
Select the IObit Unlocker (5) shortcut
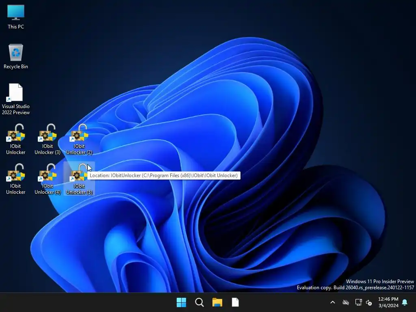(x=79, y=179)
